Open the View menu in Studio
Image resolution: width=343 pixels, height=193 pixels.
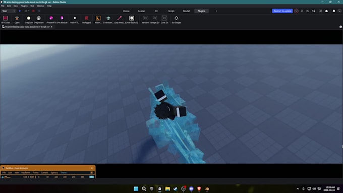point(16,6)
